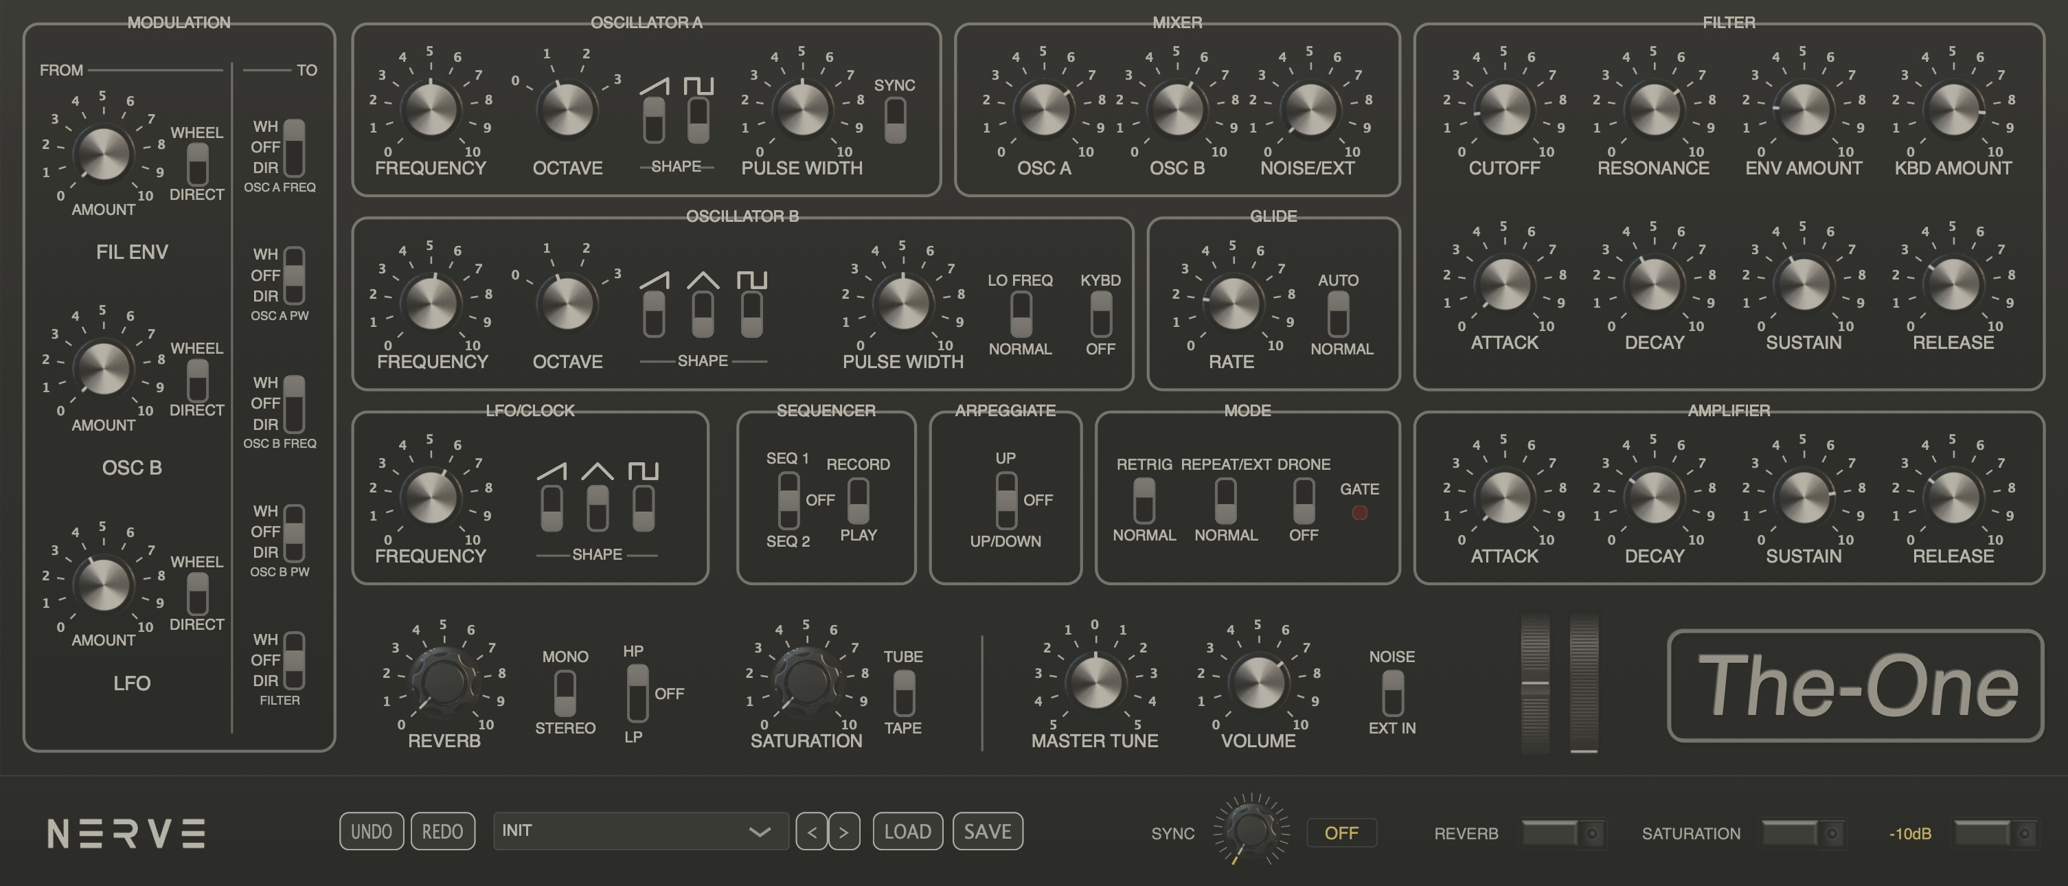The image size is (2068, 886).
Task: Click the Oscillator A Frequency knob
Action: tap(431, 109)
